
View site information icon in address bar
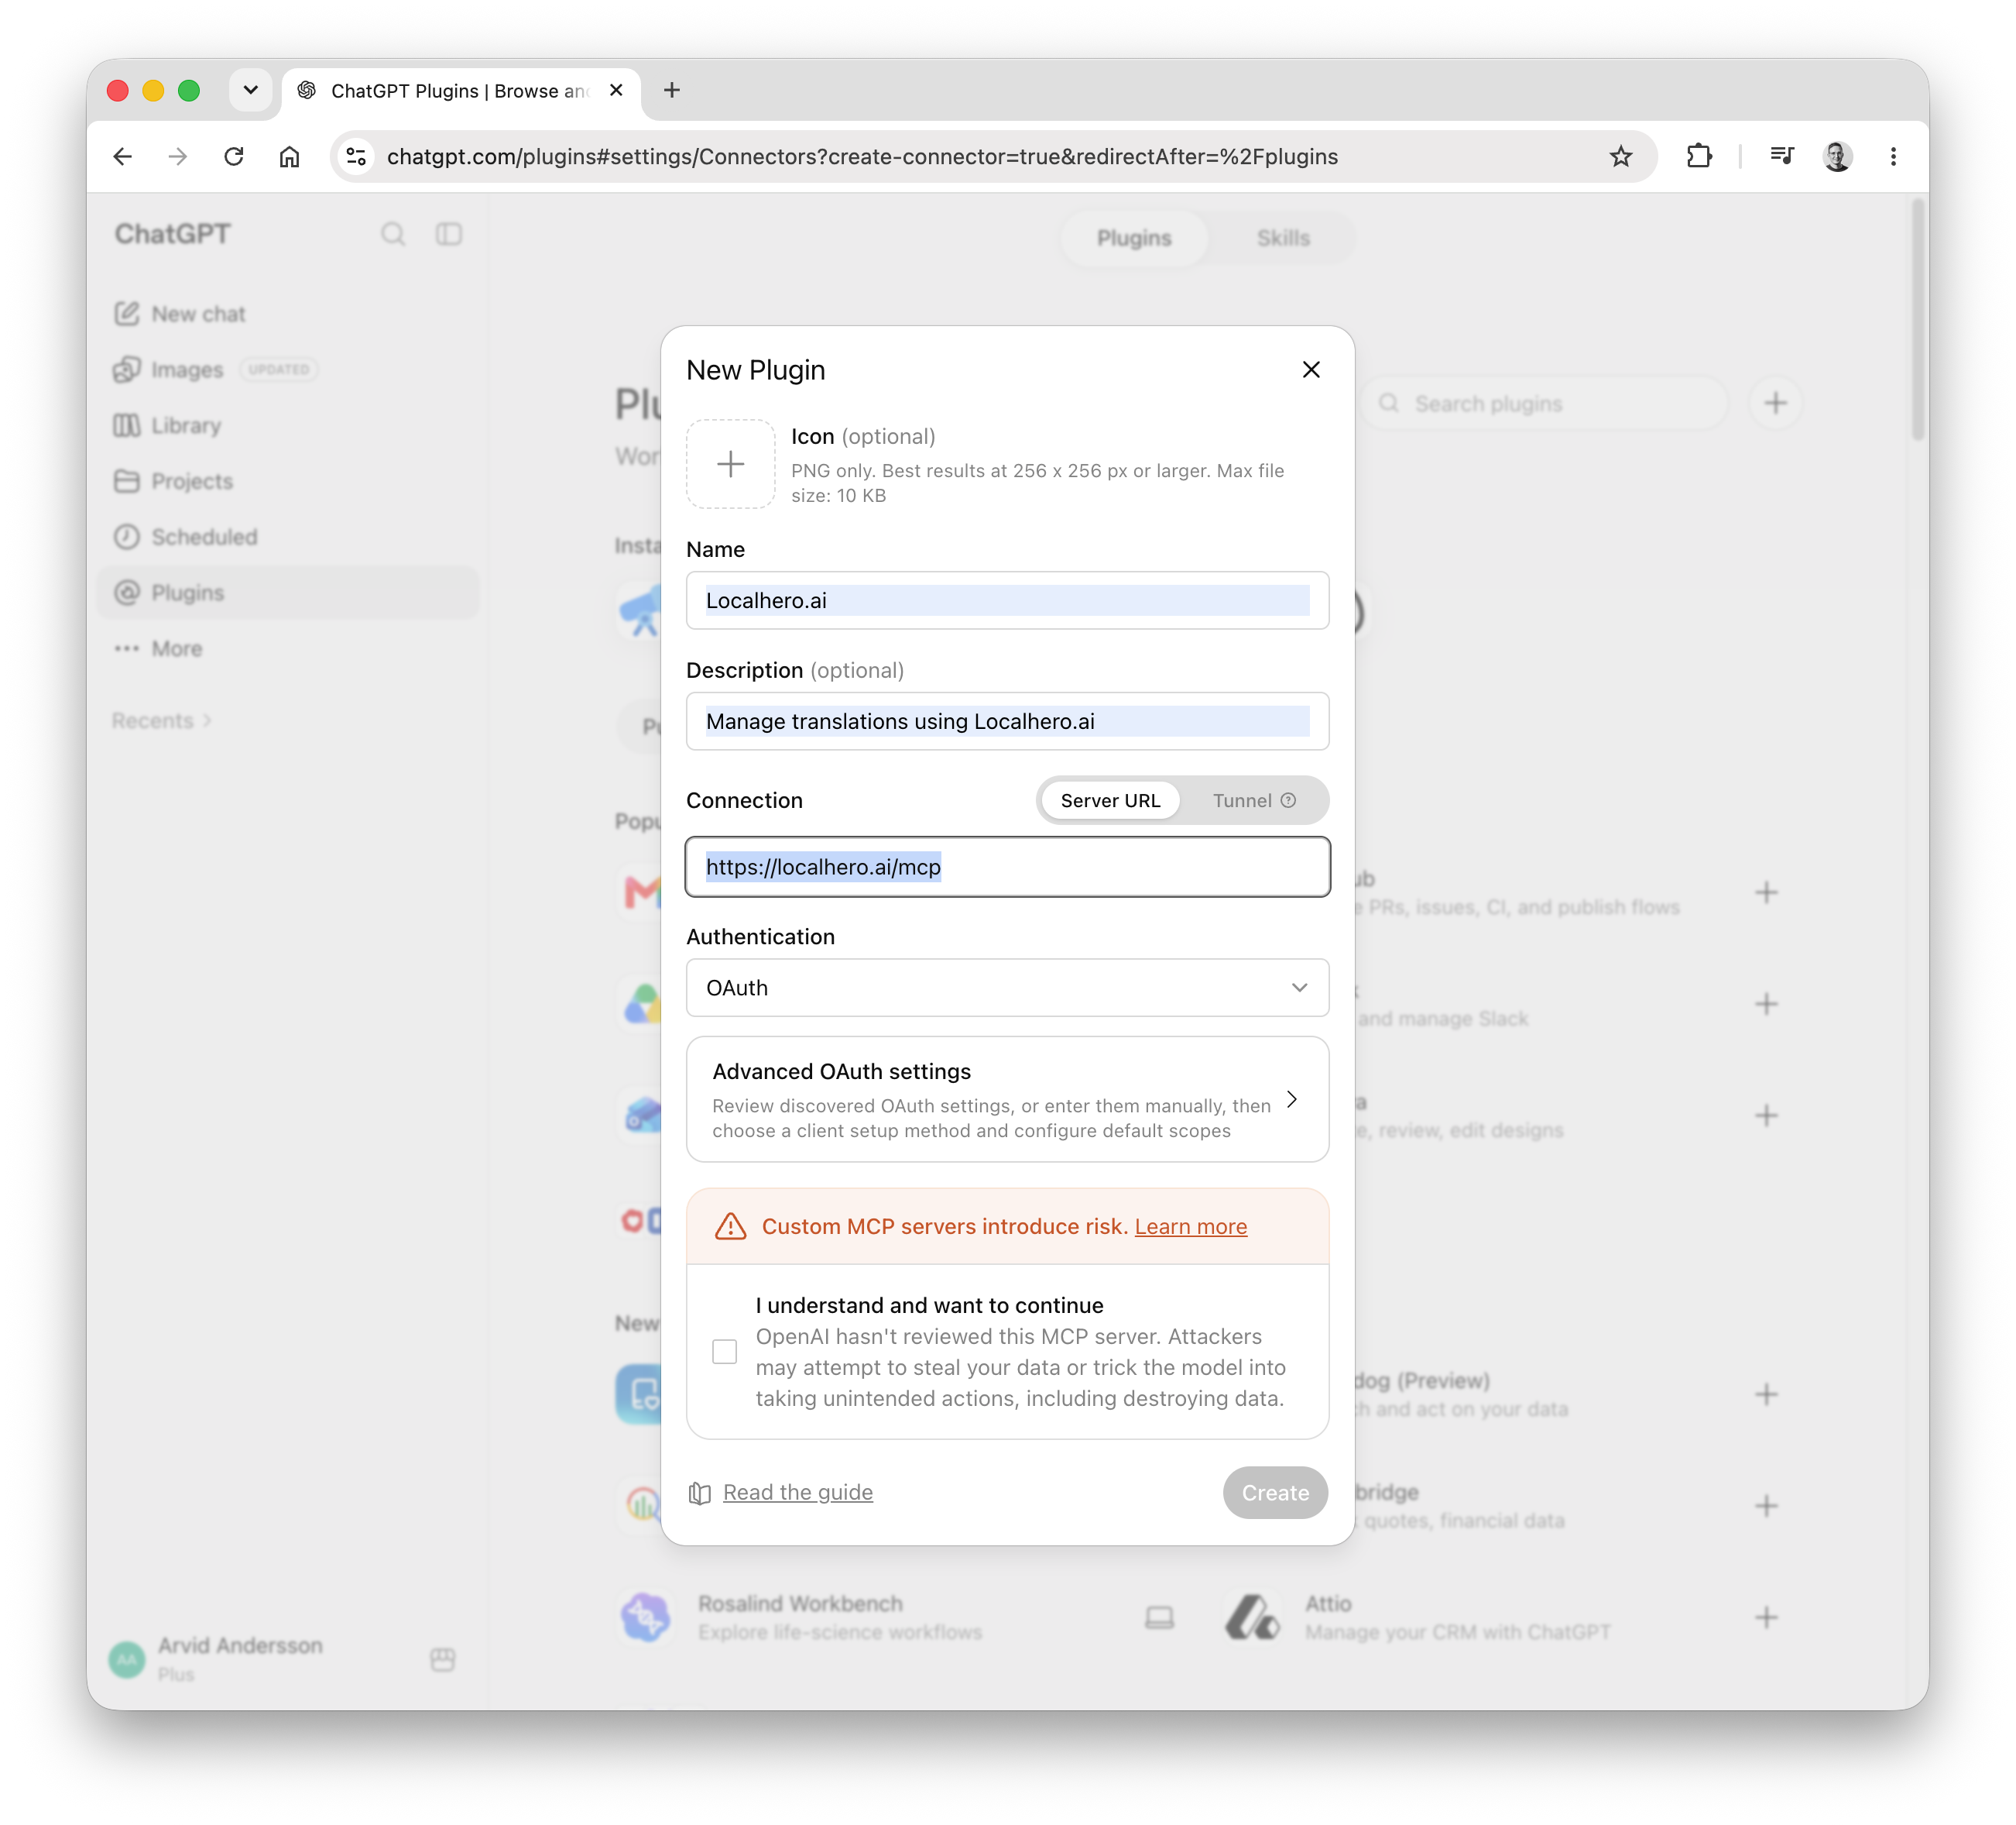point(356,156)
